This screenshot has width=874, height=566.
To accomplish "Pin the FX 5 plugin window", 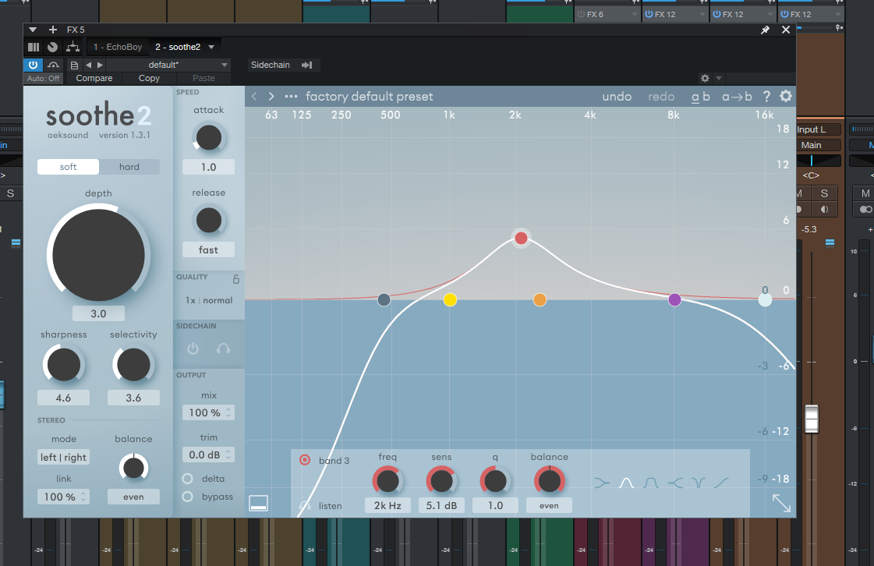I will pyautogui.click(x=765, y=30).
